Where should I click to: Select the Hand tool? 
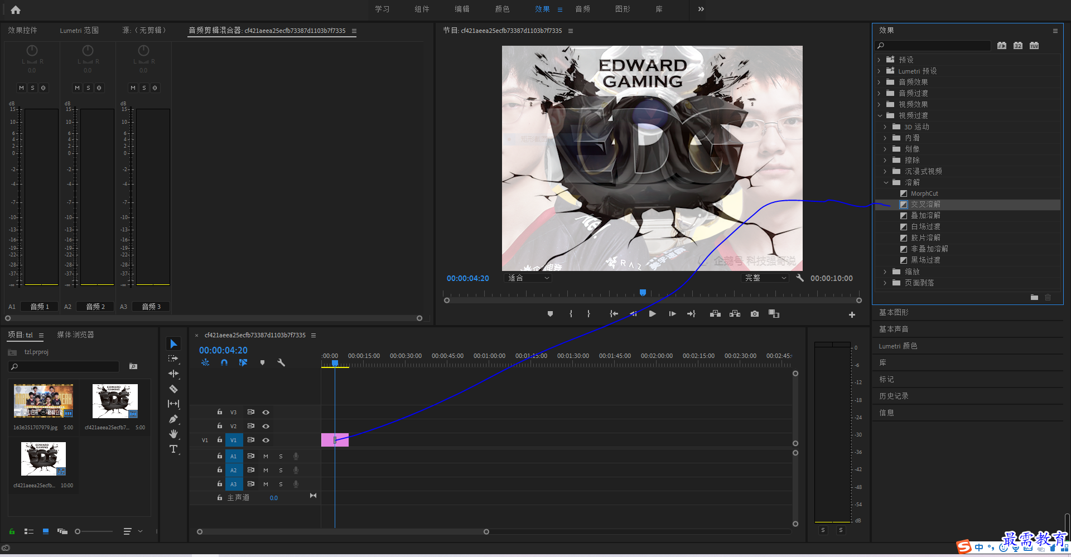(x=173, y=434)
